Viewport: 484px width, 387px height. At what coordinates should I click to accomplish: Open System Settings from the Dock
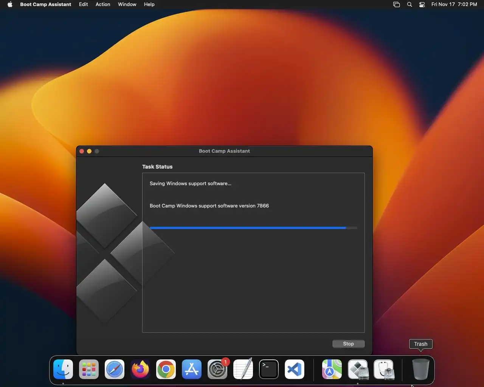(217, 369)
